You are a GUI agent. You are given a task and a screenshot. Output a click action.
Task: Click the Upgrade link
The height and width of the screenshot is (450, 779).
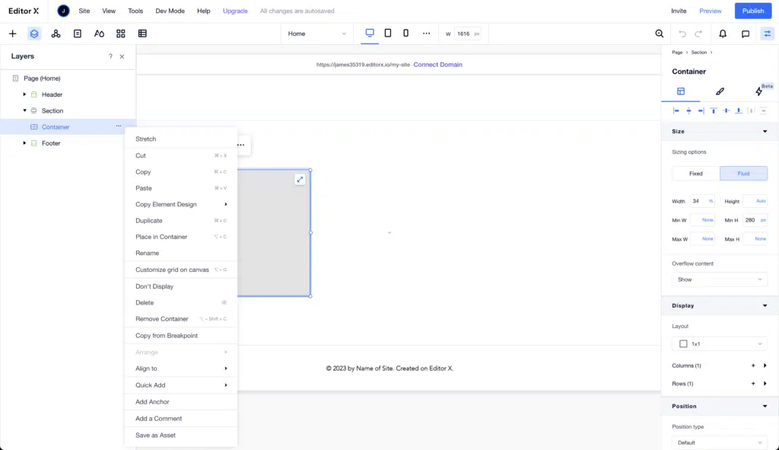(x=235, y=11)
